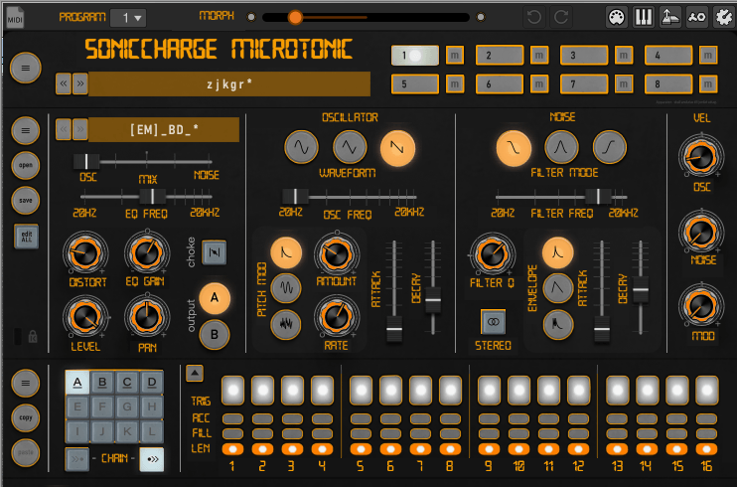Go to previous program preset

coord(64,83)
